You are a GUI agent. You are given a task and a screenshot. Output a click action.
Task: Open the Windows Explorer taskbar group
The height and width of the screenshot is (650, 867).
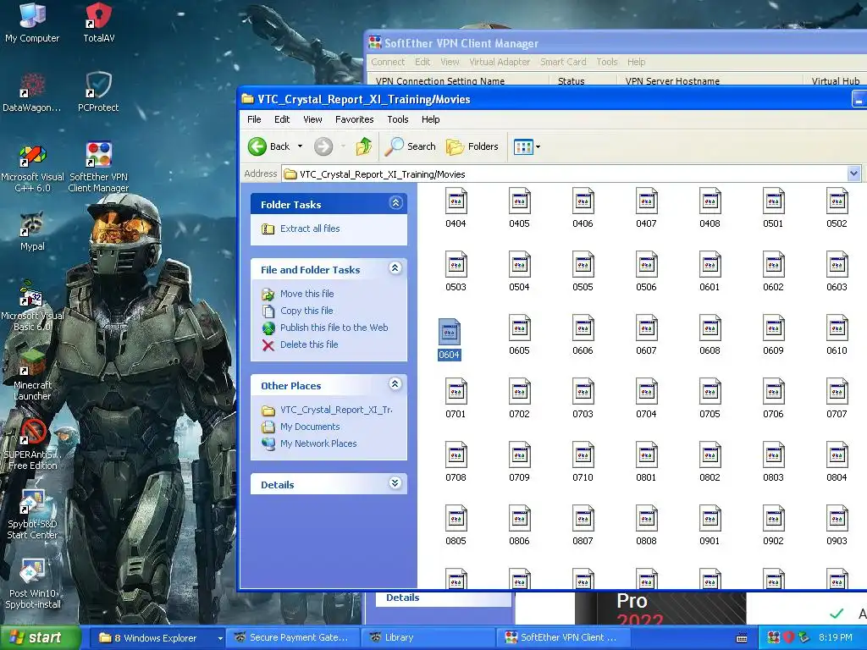pos(157,638)
